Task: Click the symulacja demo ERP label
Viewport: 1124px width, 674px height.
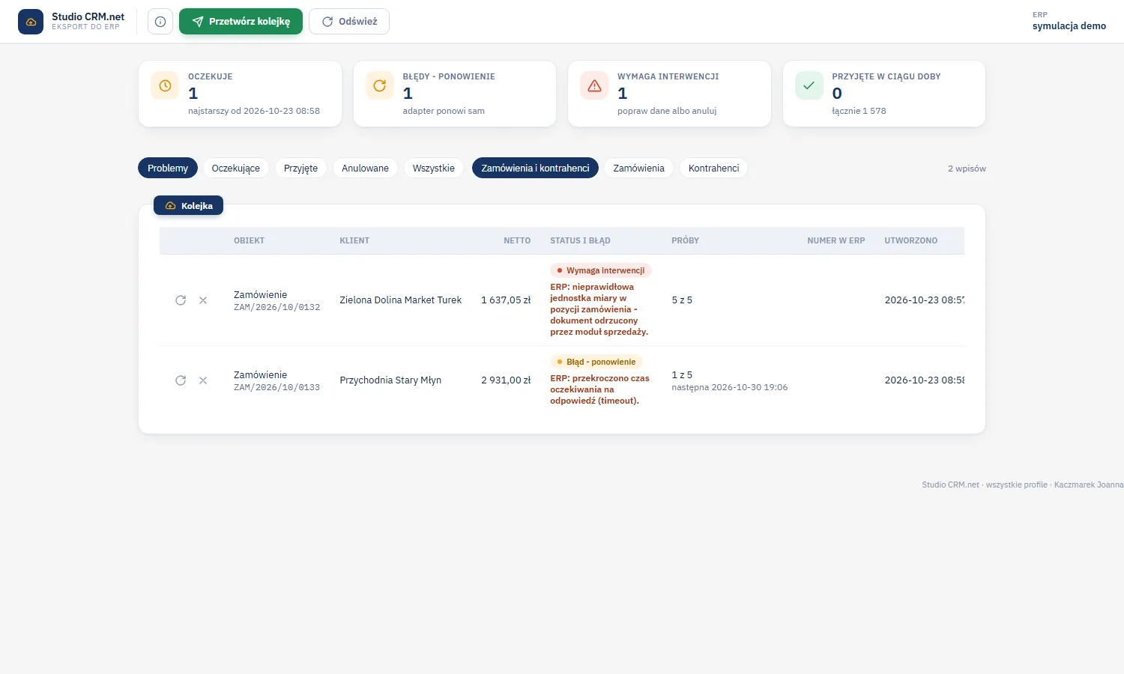Action: [1069, 26]
